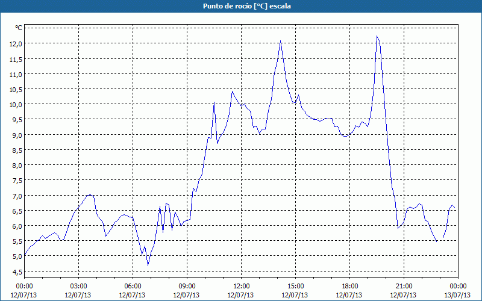The width and height of the screenshot is (482, 301).
Task: Click the 12,0 y-axis value
Action: click(x=16, y=44)
